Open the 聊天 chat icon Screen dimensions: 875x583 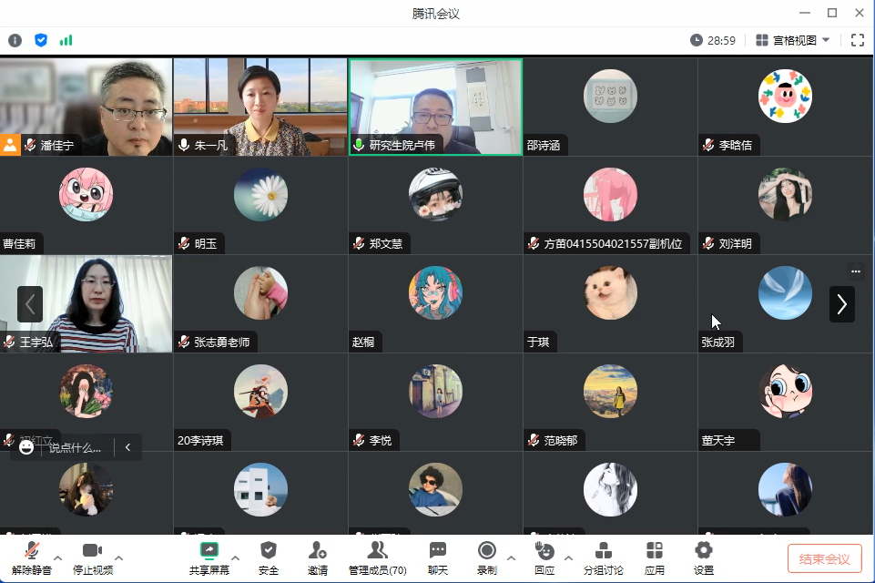click(x=438, y=551)
